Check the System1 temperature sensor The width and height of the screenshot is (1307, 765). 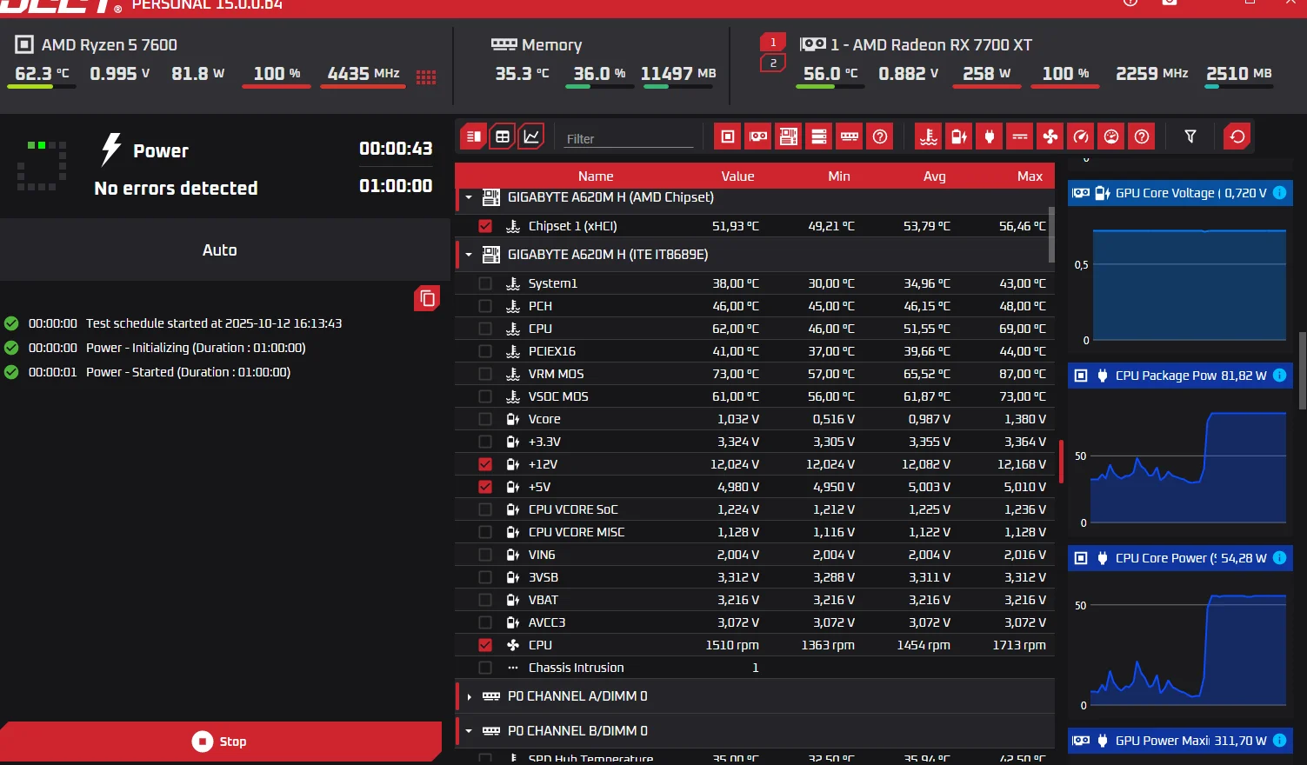click(x=485, y=283)
